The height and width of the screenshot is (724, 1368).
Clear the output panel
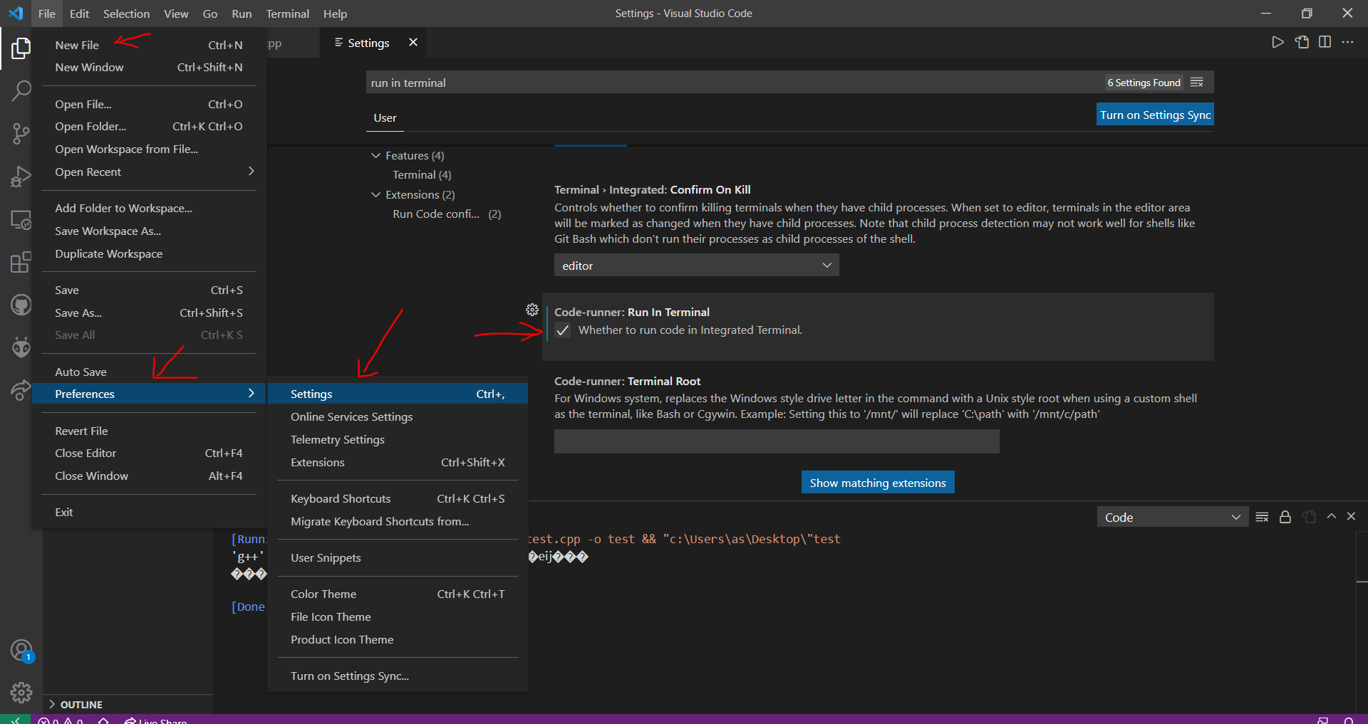(1262, 517)
